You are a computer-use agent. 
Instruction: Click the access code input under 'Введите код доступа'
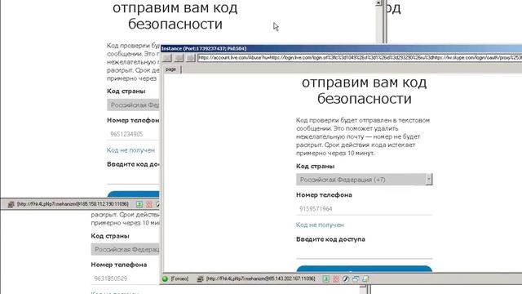coord(365,252)
